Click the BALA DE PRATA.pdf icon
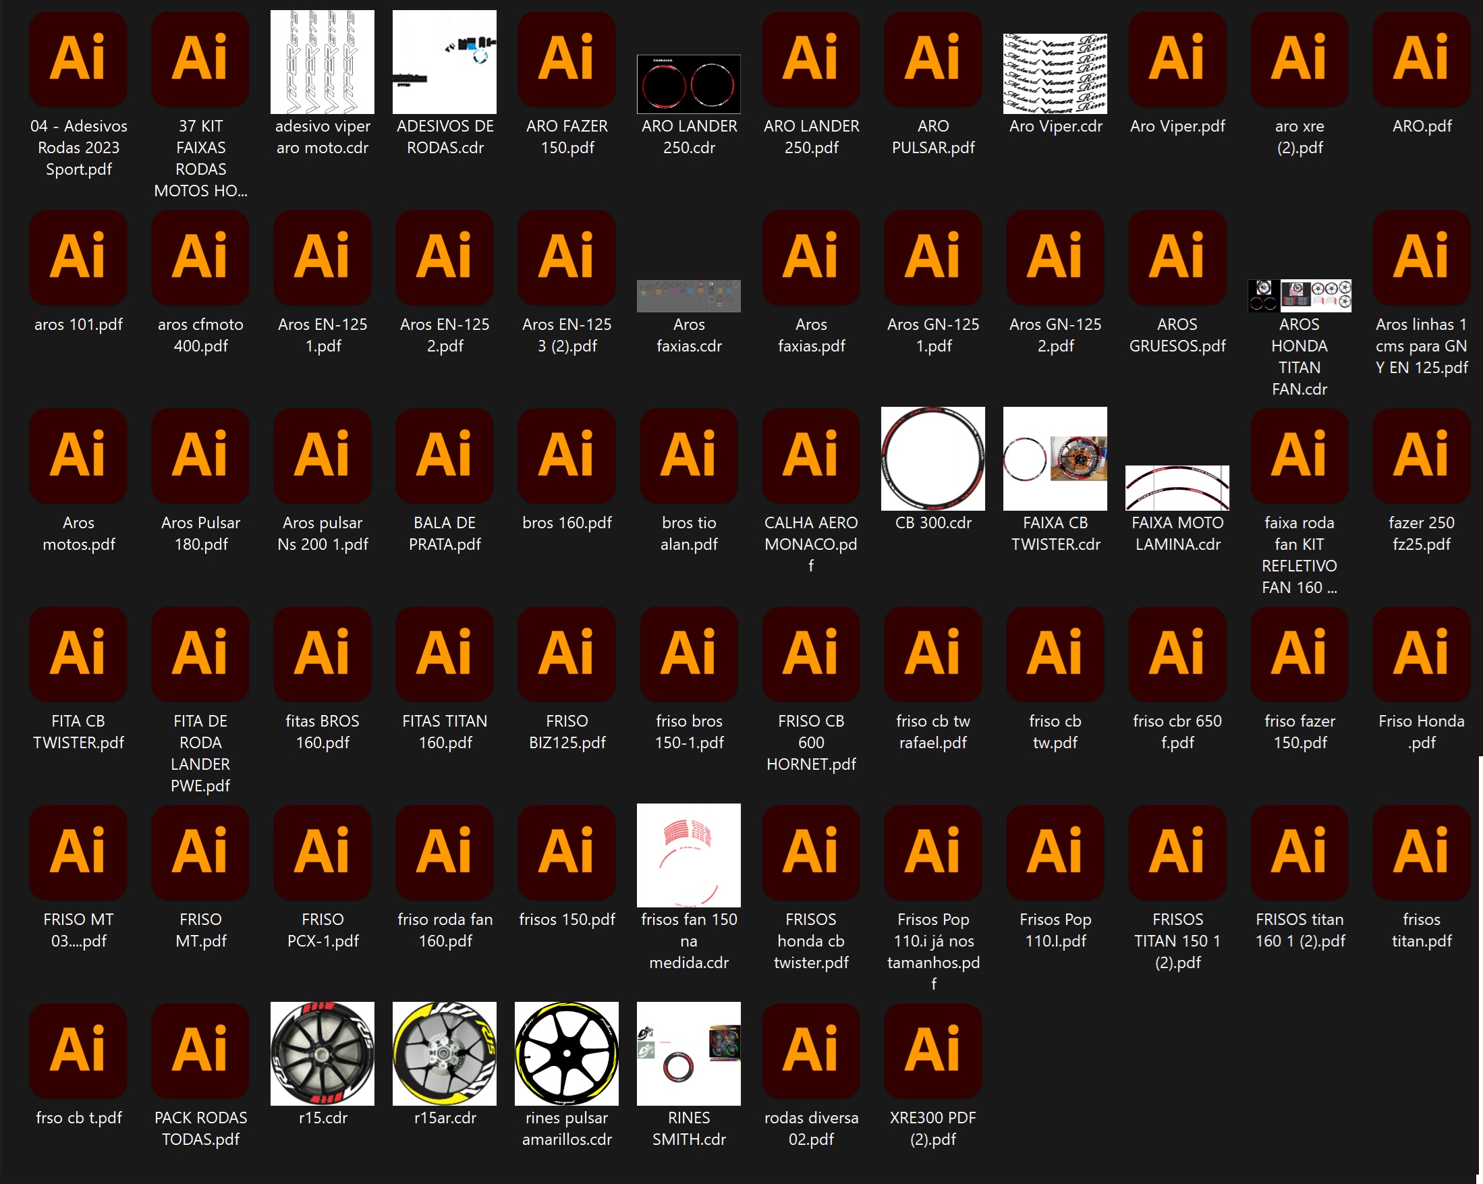1483x1184 pixels. coord(445,455)
